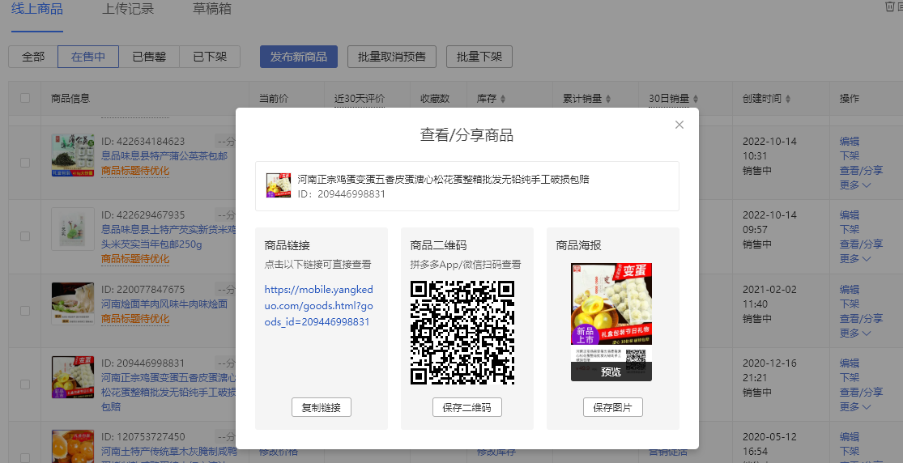Check row for ID 120753727450
The image size is (903, 463).
tap(25, 458)
